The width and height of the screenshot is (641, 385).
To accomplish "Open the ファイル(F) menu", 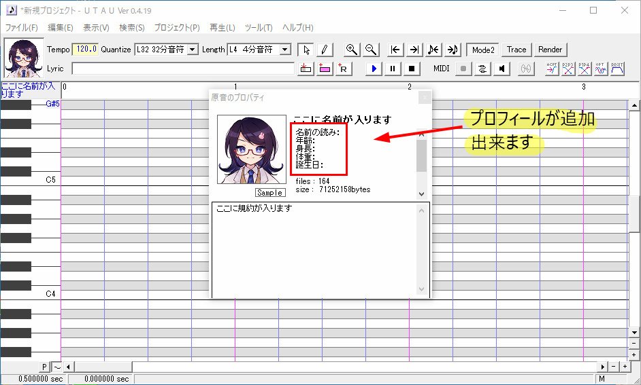I will click(x=21, y=28).
